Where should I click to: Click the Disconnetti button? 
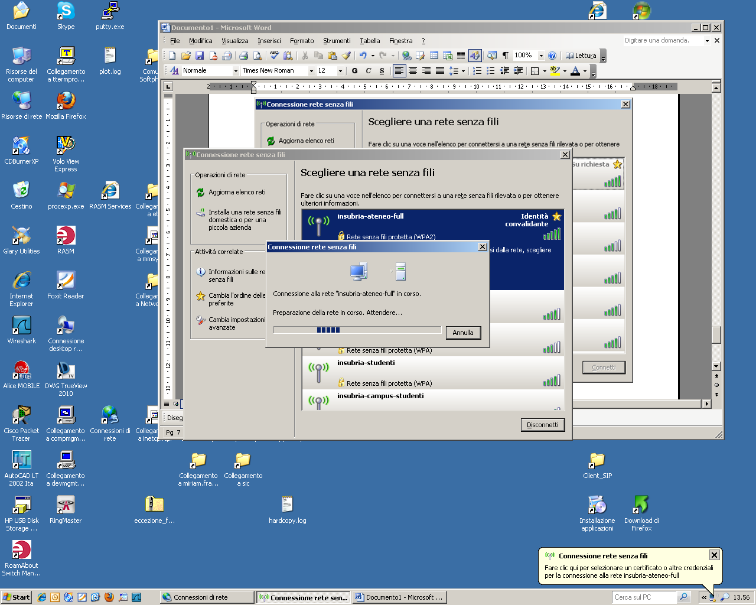pos(543,425)
